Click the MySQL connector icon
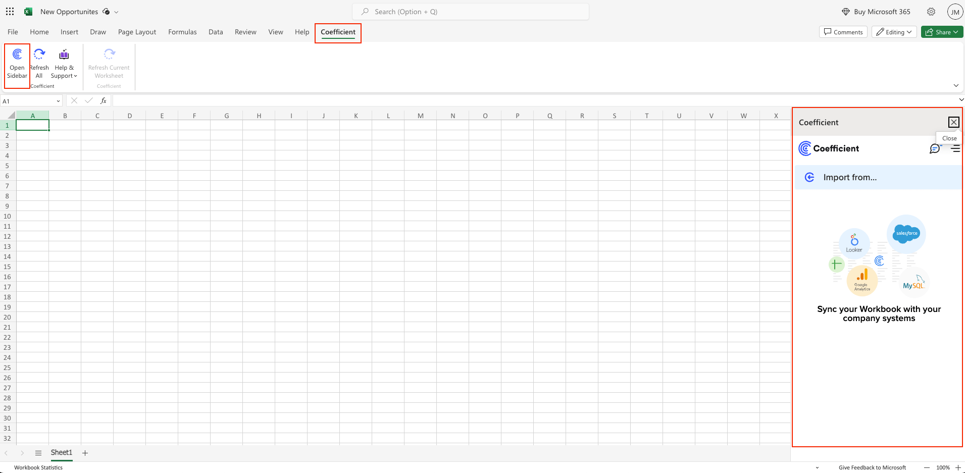 pos(914,282)
